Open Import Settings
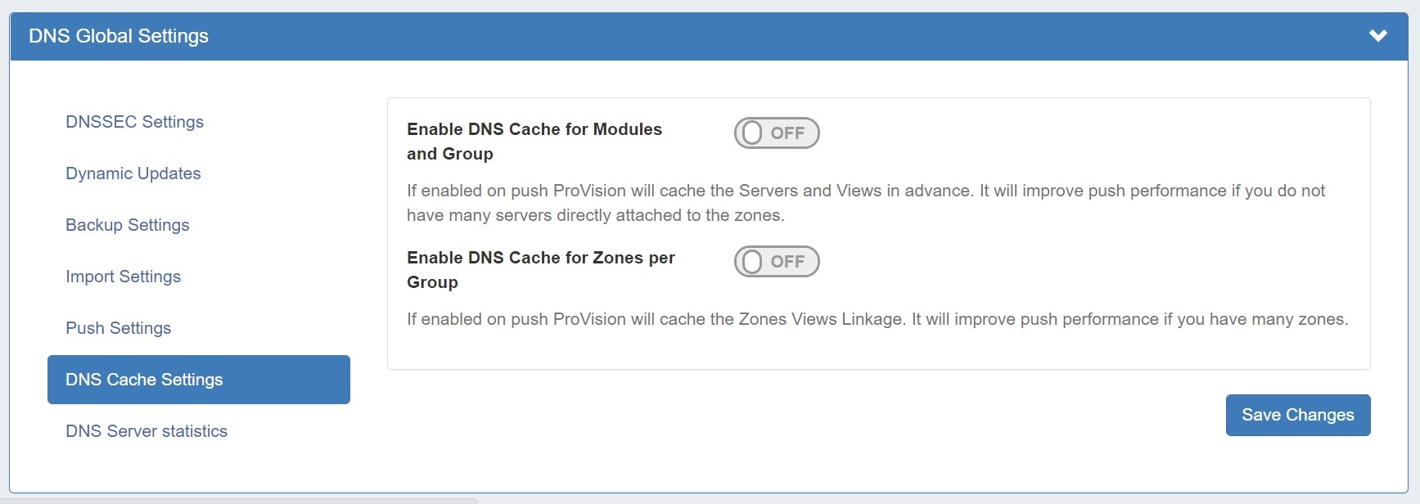 coord(123,277)
